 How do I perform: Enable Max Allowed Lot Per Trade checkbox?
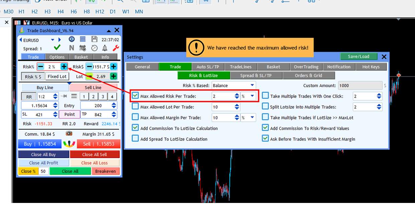pyautogui.click(x=135, y=106)
